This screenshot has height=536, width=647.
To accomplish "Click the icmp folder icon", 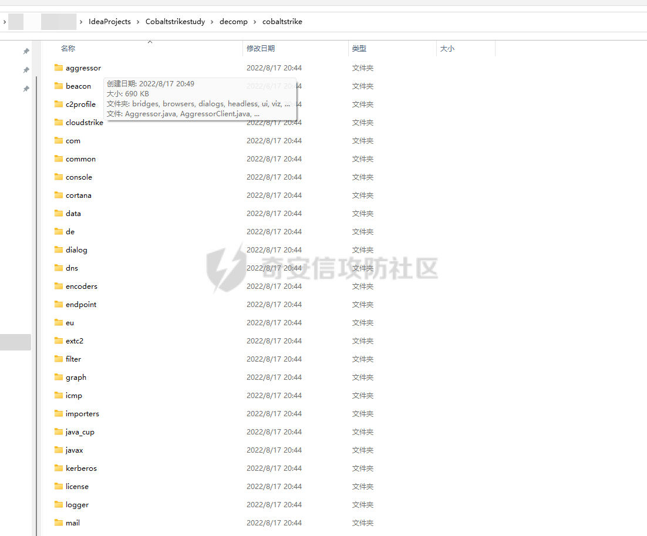I will [x=59, y=395].
